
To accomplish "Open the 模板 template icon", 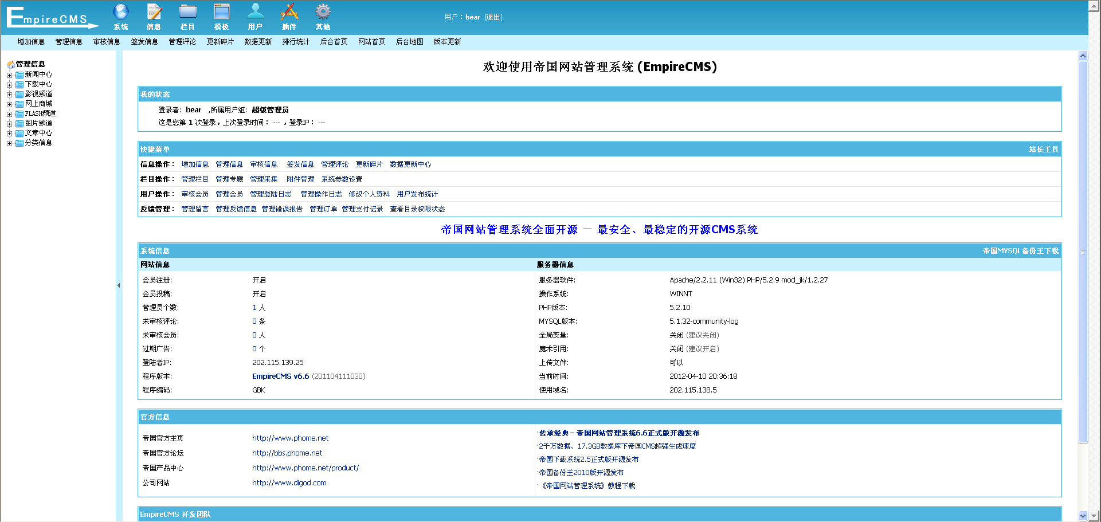I will tap(222, 12).
